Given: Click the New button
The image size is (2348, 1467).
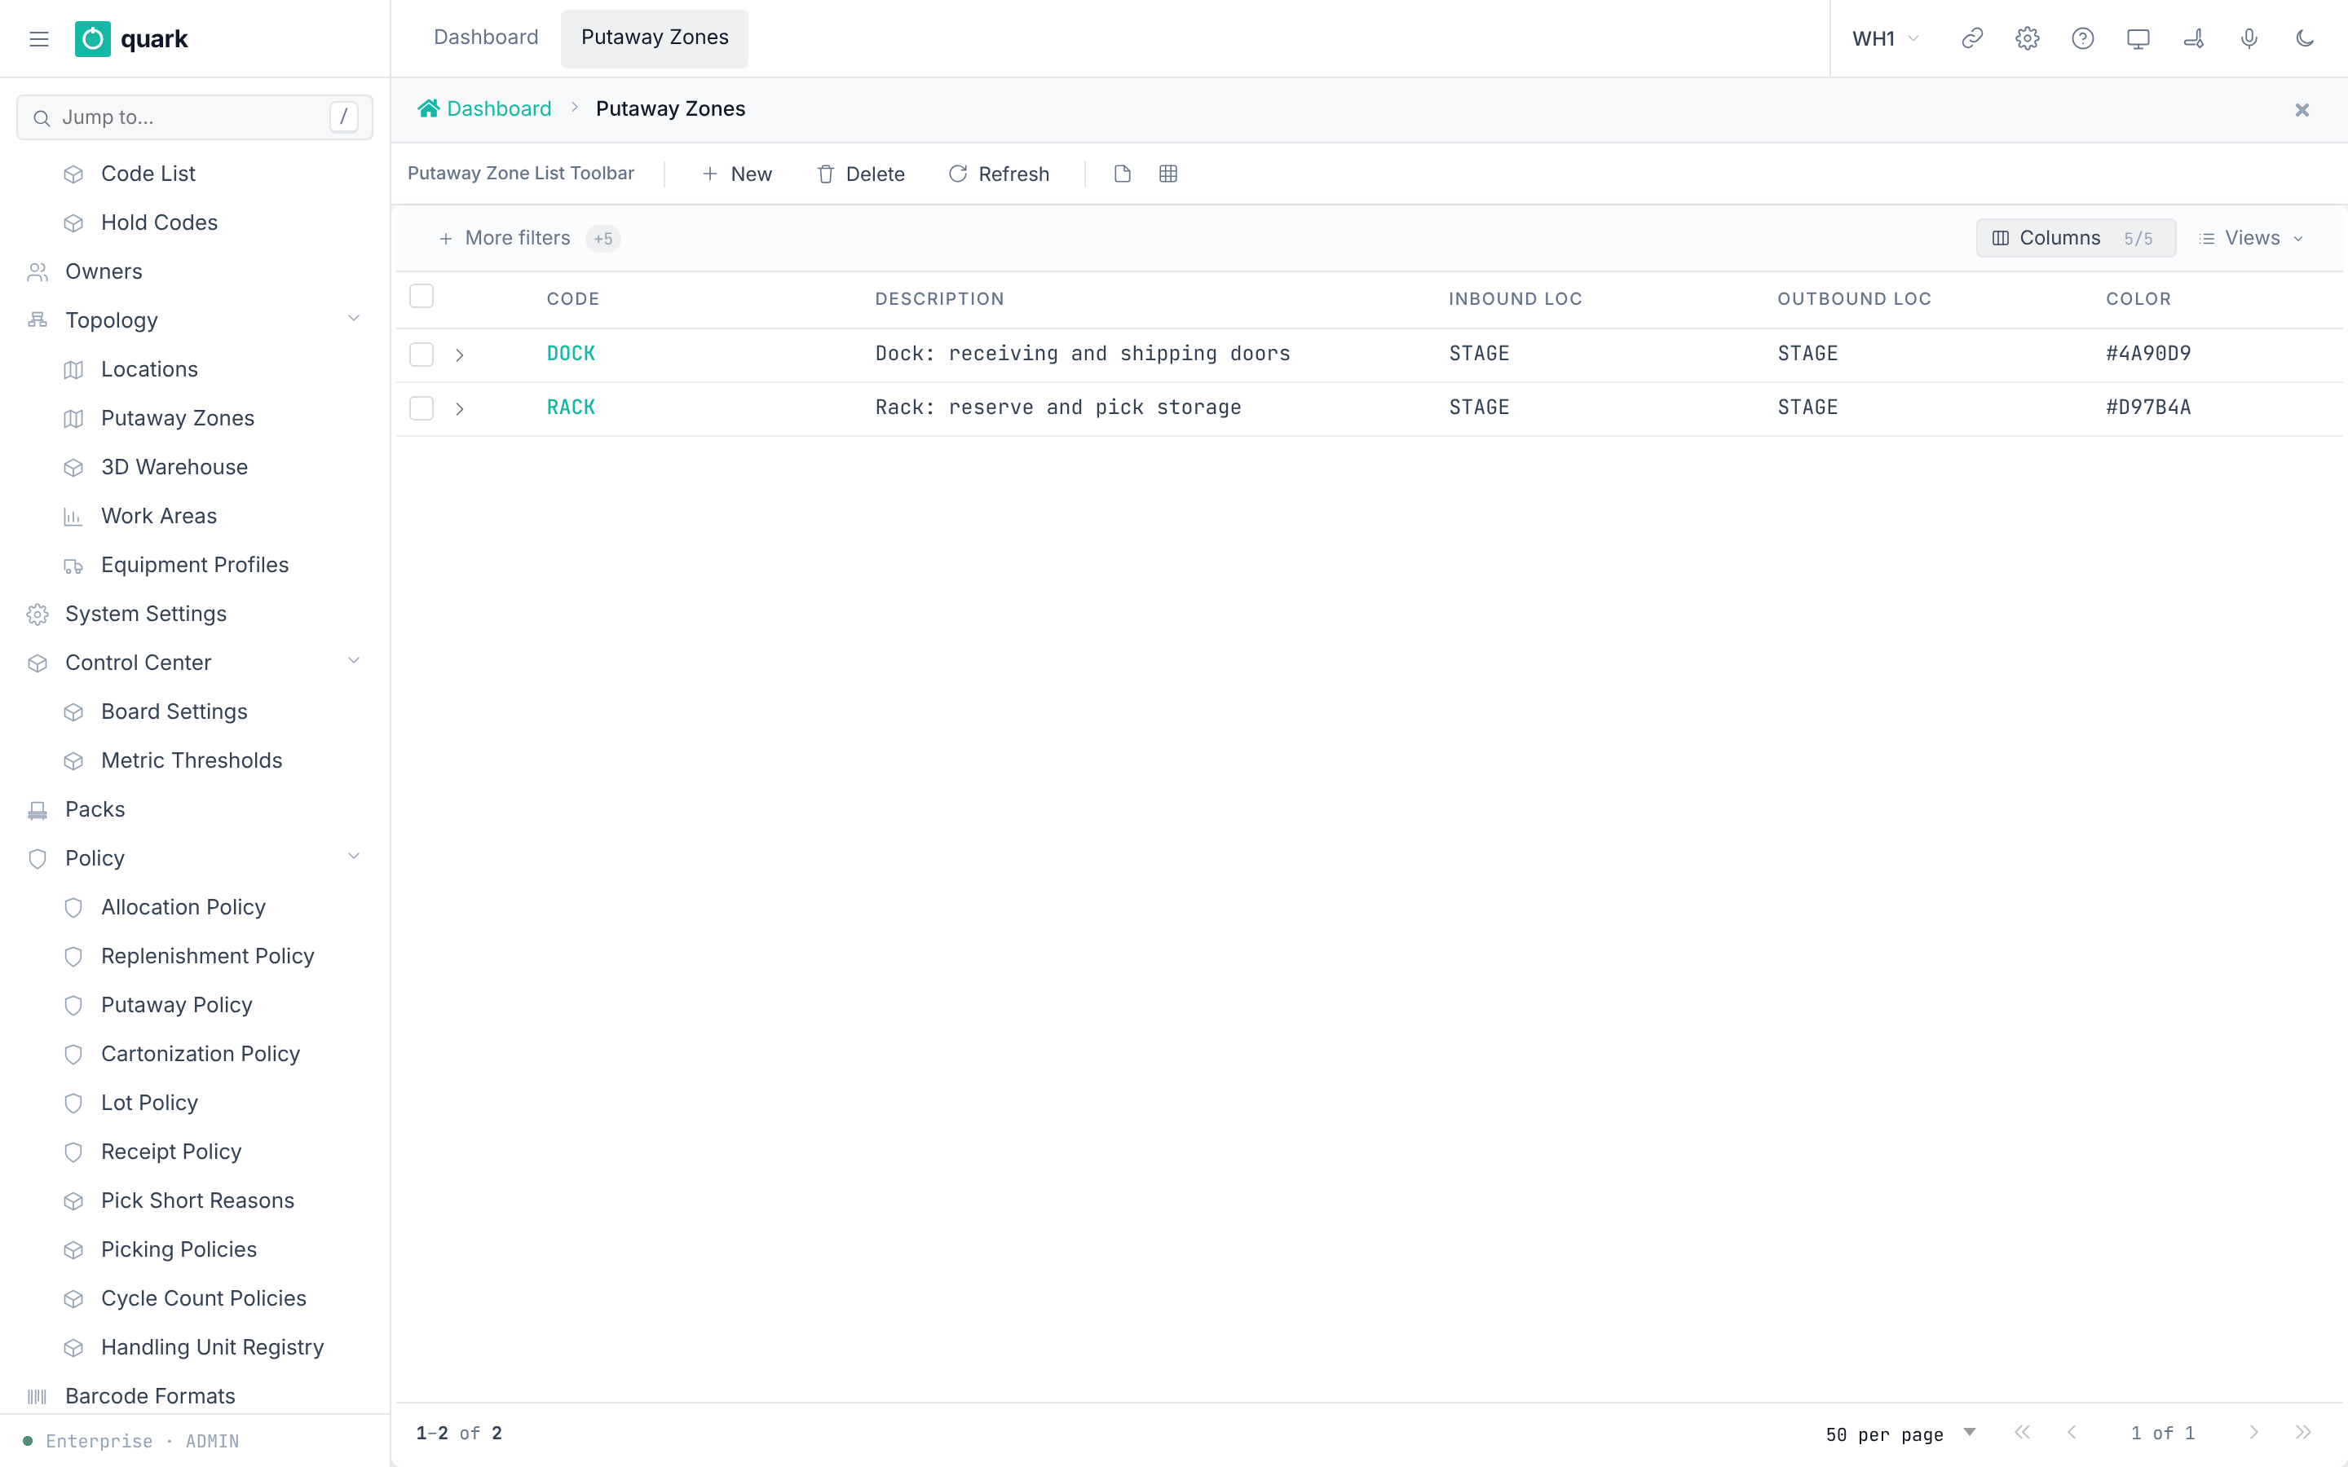Looking at the screenshot, I should click(737, 174).
